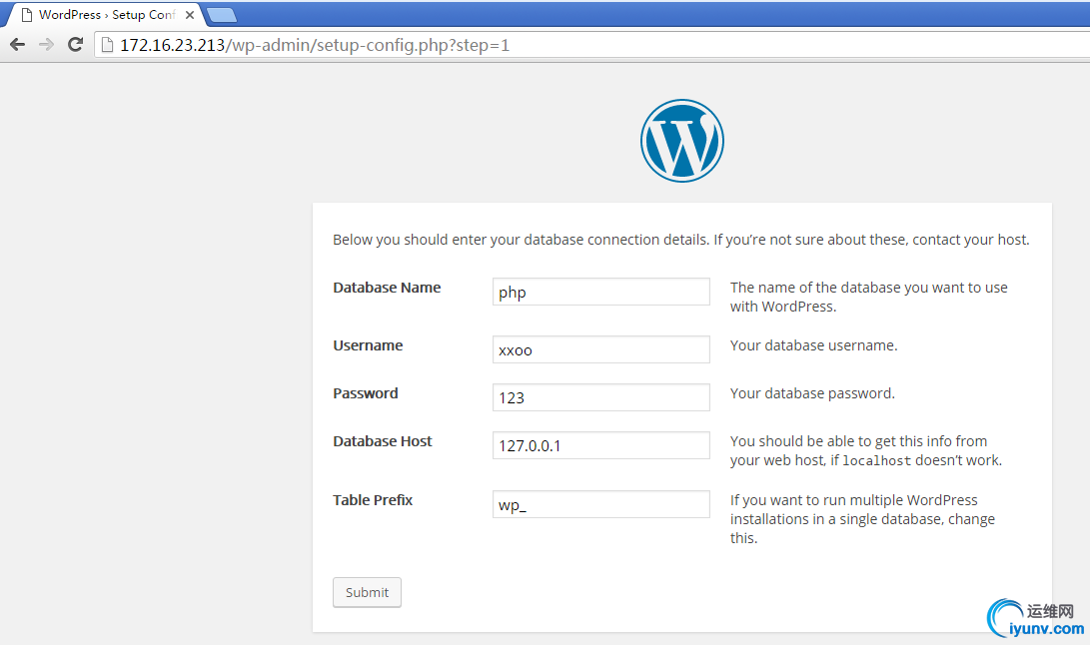Screen dimensions: 1090x645
Task: Focus the Username field containing xxoo
Action: coord(600,349)
